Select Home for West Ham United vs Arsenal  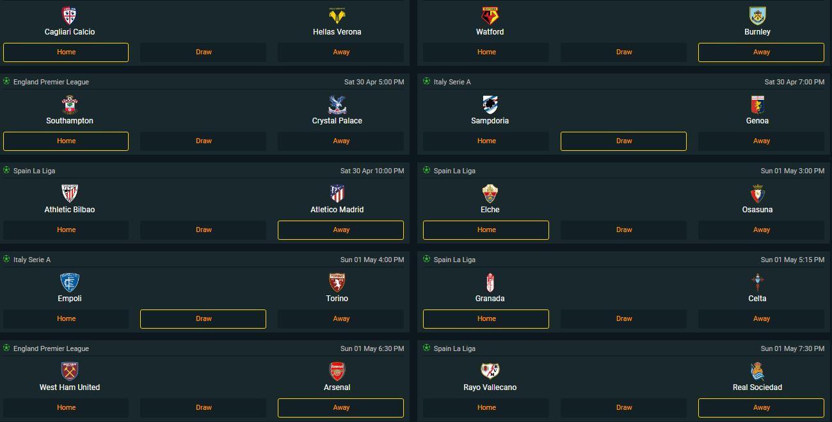coord(66,408)
